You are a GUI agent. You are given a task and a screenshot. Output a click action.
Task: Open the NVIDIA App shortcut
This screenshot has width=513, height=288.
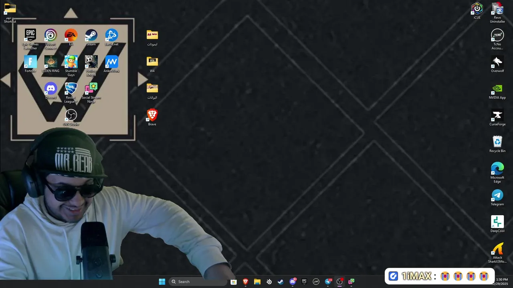coord(497,91)
